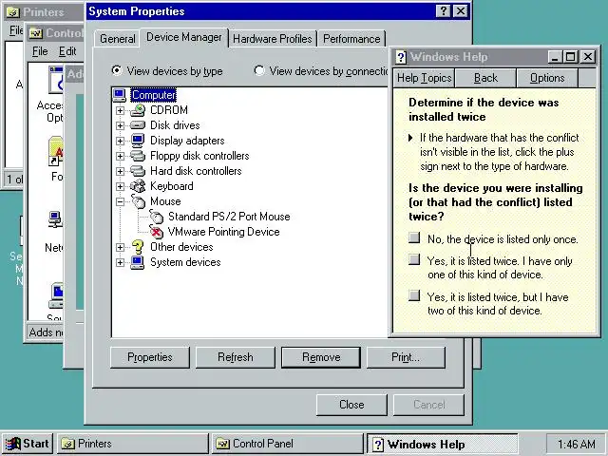Click the taskbar clock showing 1:46 AM
Screen dimensions: 608x456
pyautogui.click(x=576, y=444)
